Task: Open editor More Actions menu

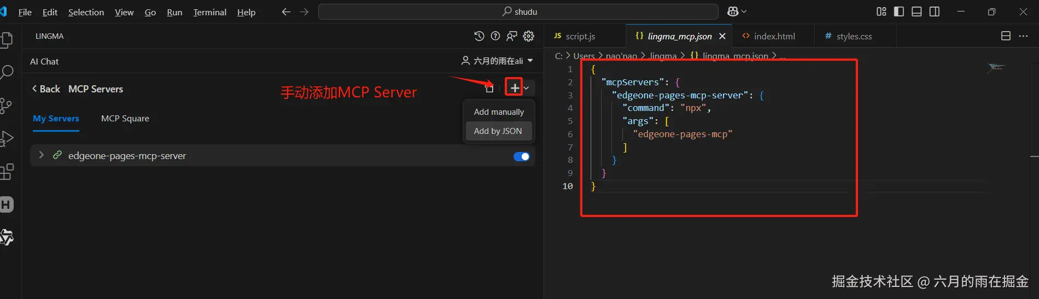Action: coord(1024,36)
